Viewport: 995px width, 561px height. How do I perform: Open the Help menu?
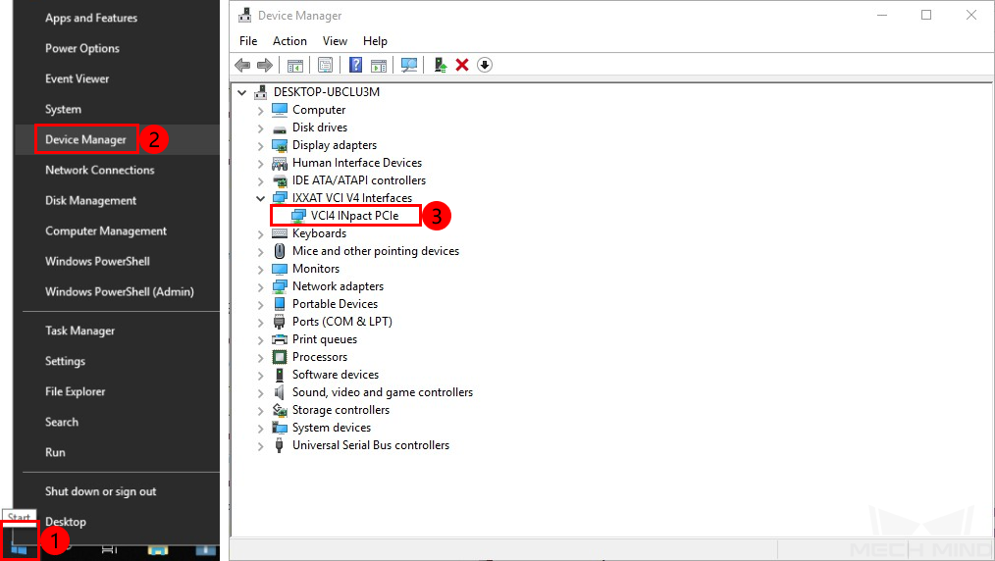(375, 41)
